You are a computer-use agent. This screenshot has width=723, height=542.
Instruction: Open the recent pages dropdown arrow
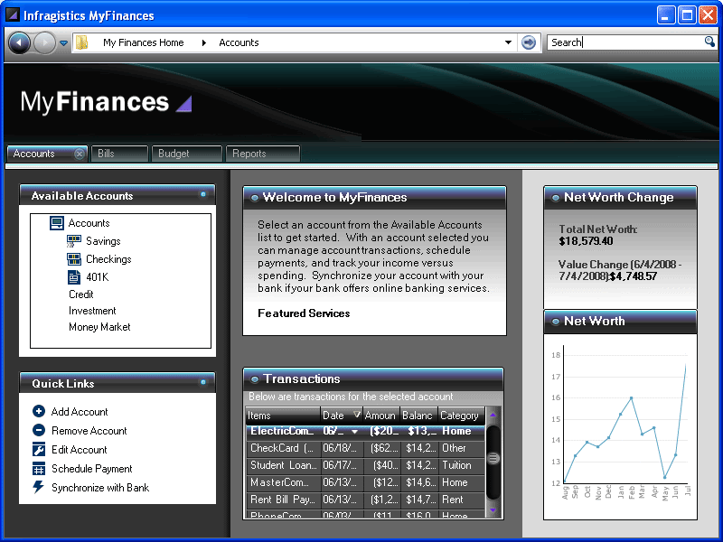point(63,42)
